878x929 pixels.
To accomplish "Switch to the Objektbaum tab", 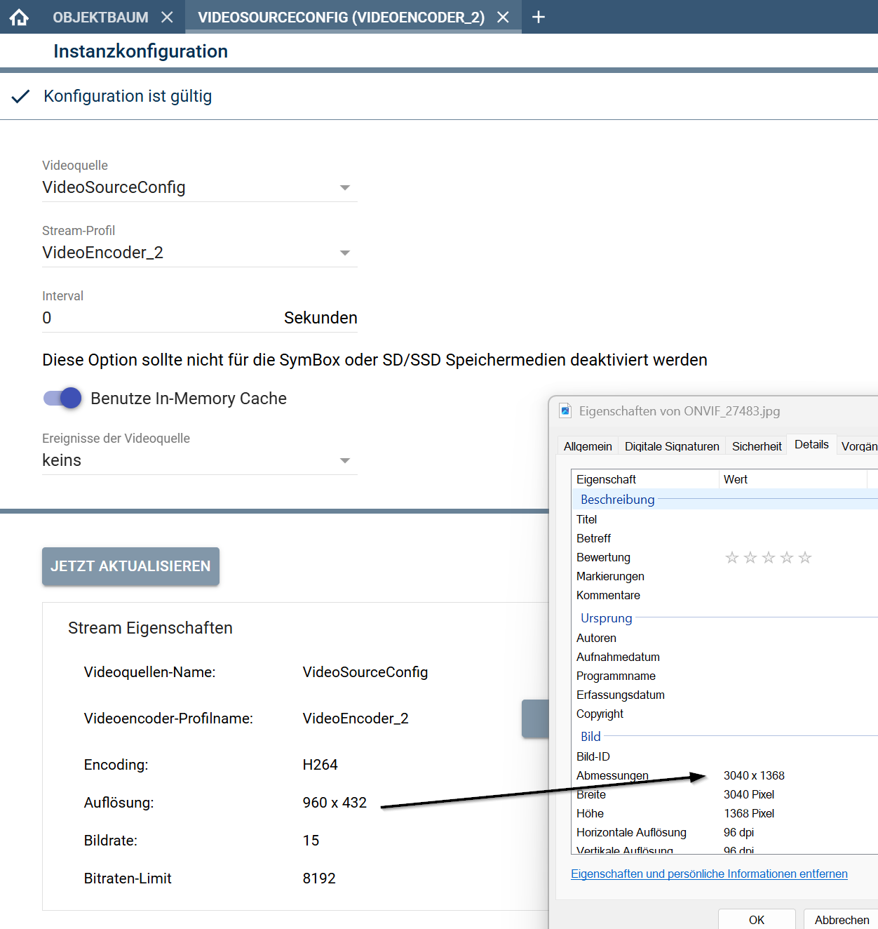I will [x=100, y=17].
